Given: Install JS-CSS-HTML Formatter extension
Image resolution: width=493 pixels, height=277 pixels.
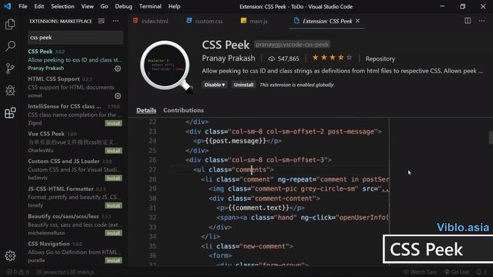Looking at the screenshot, I should [114, 206].
